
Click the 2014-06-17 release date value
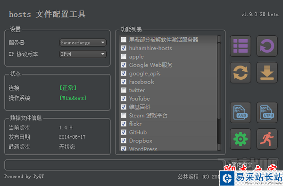[72, 137]
